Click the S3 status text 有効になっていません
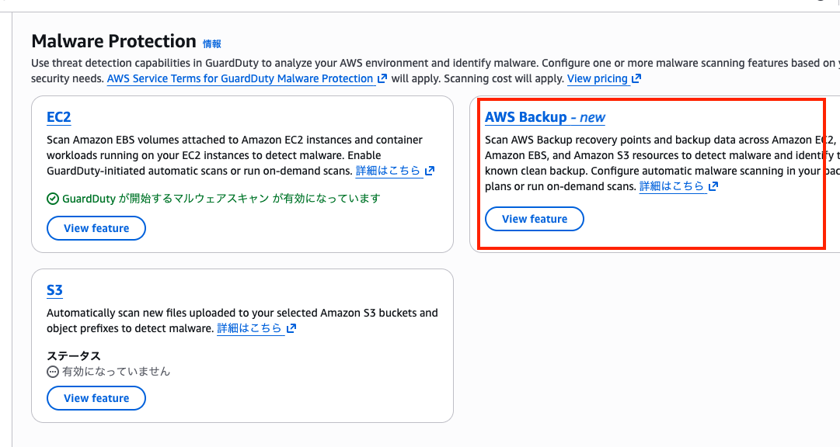 tap(116, 372)
